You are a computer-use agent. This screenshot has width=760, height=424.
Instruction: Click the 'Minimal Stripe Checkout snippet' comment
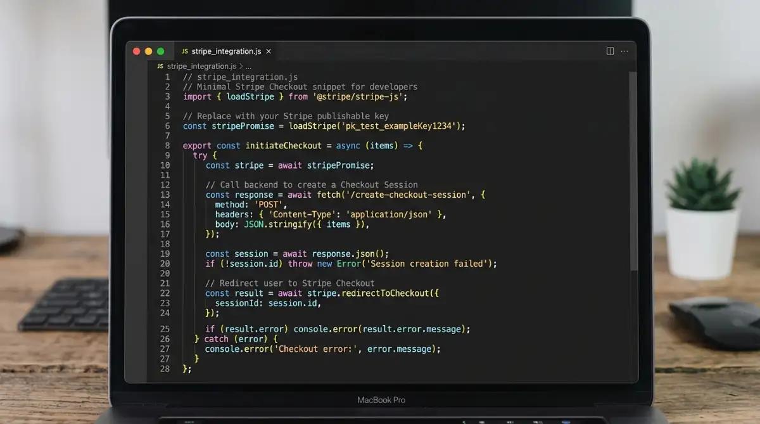tap(300, 87)
